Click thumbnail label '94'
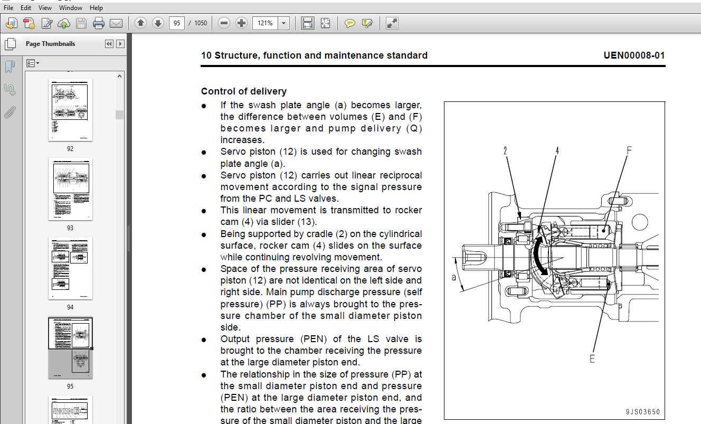This screenshot has width=701, height=424. click(70, 307)
